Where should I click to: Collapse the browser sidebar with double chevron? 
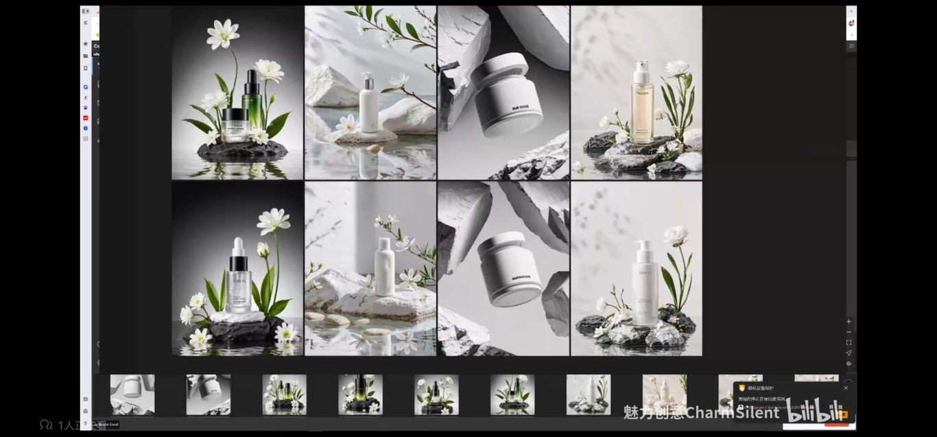coord(86,23)
